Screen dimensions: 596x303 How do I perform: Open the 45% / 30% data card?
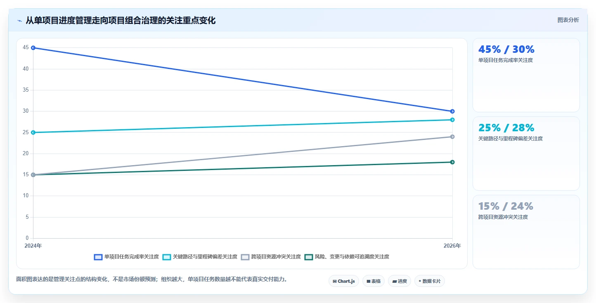[526, 75]
